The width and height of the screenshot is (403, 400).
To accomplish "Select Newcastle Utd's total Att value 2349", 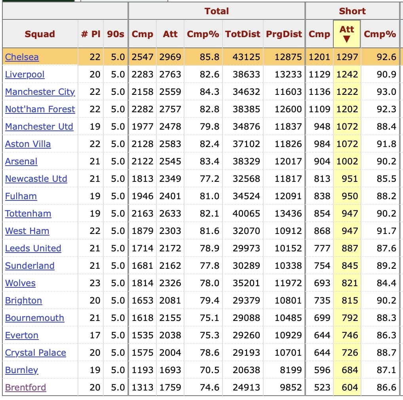I will tap(170, 179).
